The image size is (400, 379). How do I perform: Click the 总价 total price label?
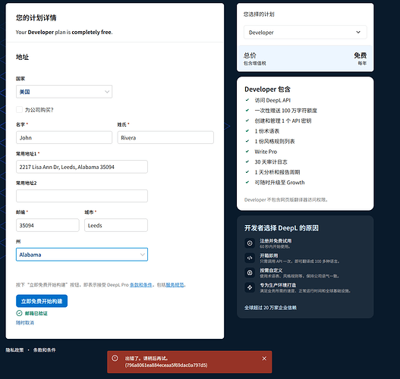[250, 55]
